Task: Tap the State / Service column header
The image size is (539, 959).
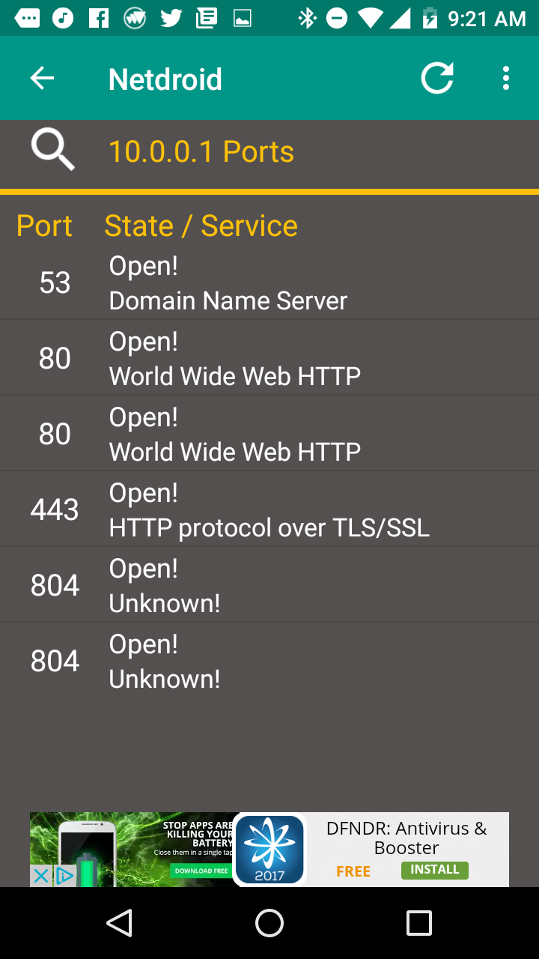Action: (x=201, y=226)
